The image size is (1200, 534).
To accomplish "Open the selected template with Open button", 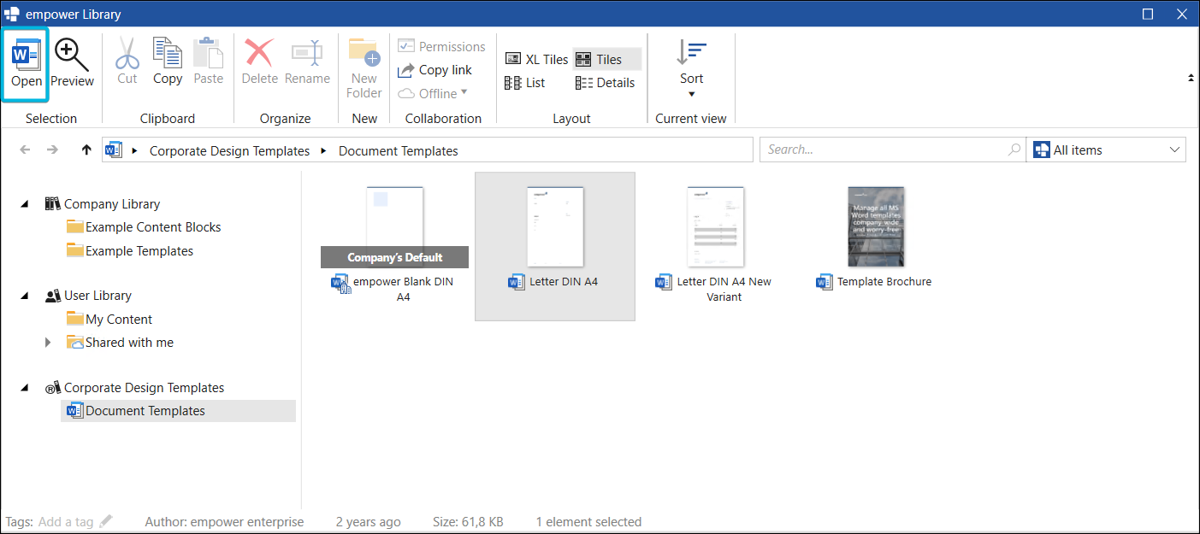I will [26, 65].
